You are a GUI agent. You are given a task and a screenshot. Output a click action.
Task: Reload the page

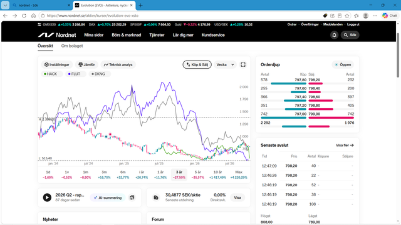[24, 16]
